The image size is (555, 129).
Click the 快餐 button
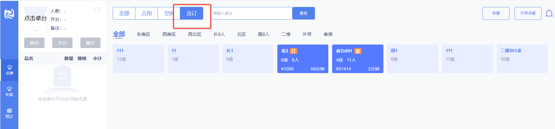496,13
